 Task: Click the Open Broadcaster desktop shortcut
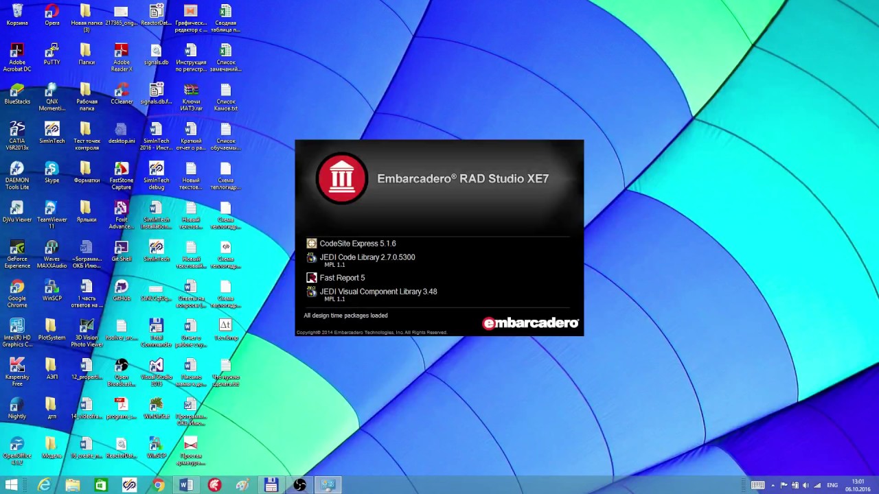click(122, 372)
